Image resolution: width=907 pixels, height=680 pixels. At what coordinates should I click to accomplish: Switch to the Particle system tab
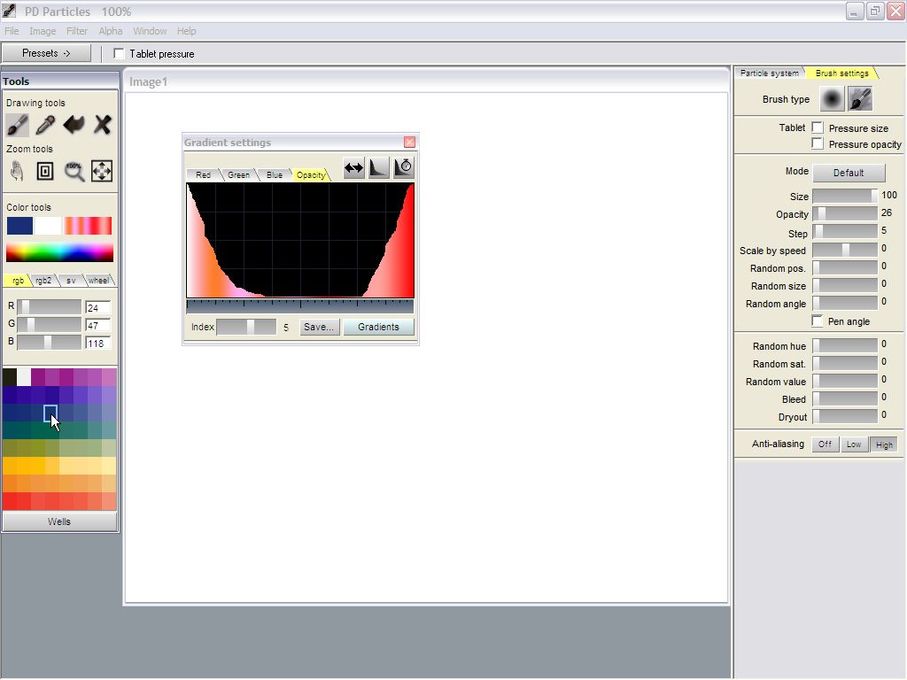[x=769, y=73]
